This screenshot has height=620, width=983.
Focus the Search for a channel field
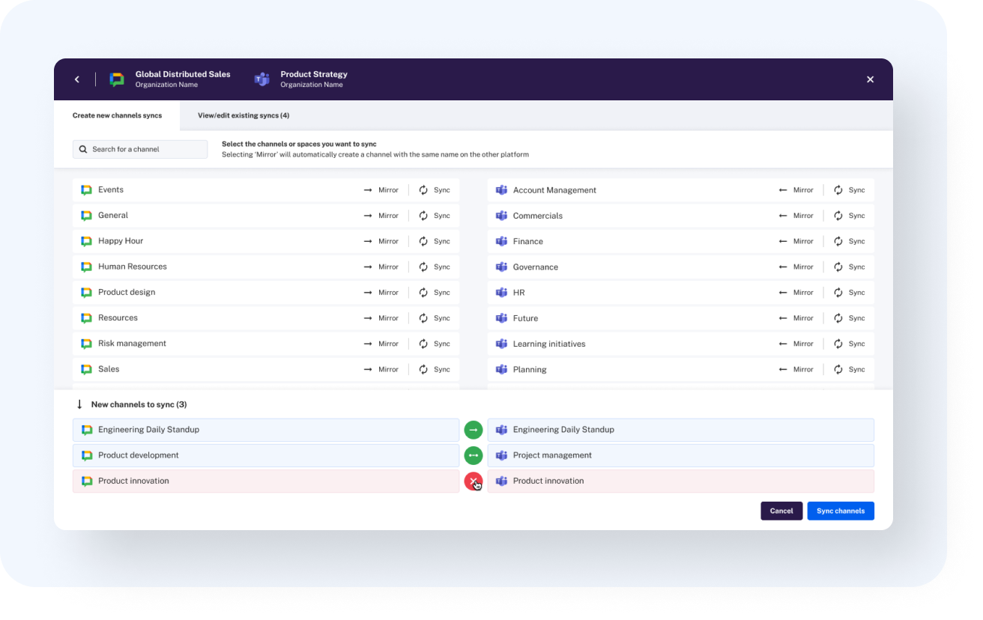140,149
